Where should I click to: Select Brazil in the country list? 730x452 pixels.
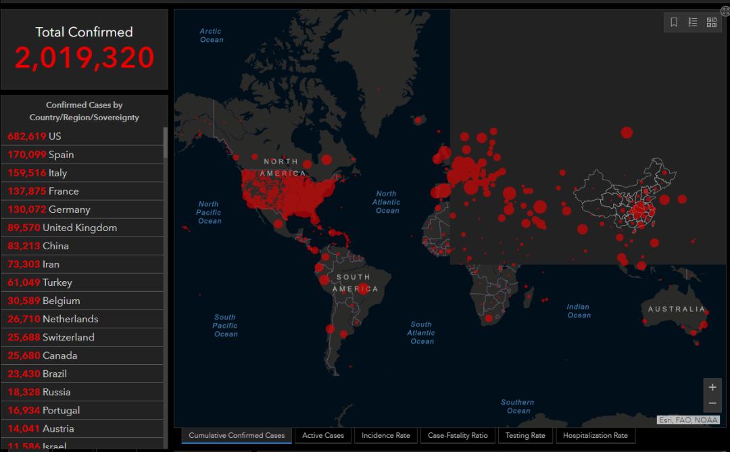click(82, 374)
